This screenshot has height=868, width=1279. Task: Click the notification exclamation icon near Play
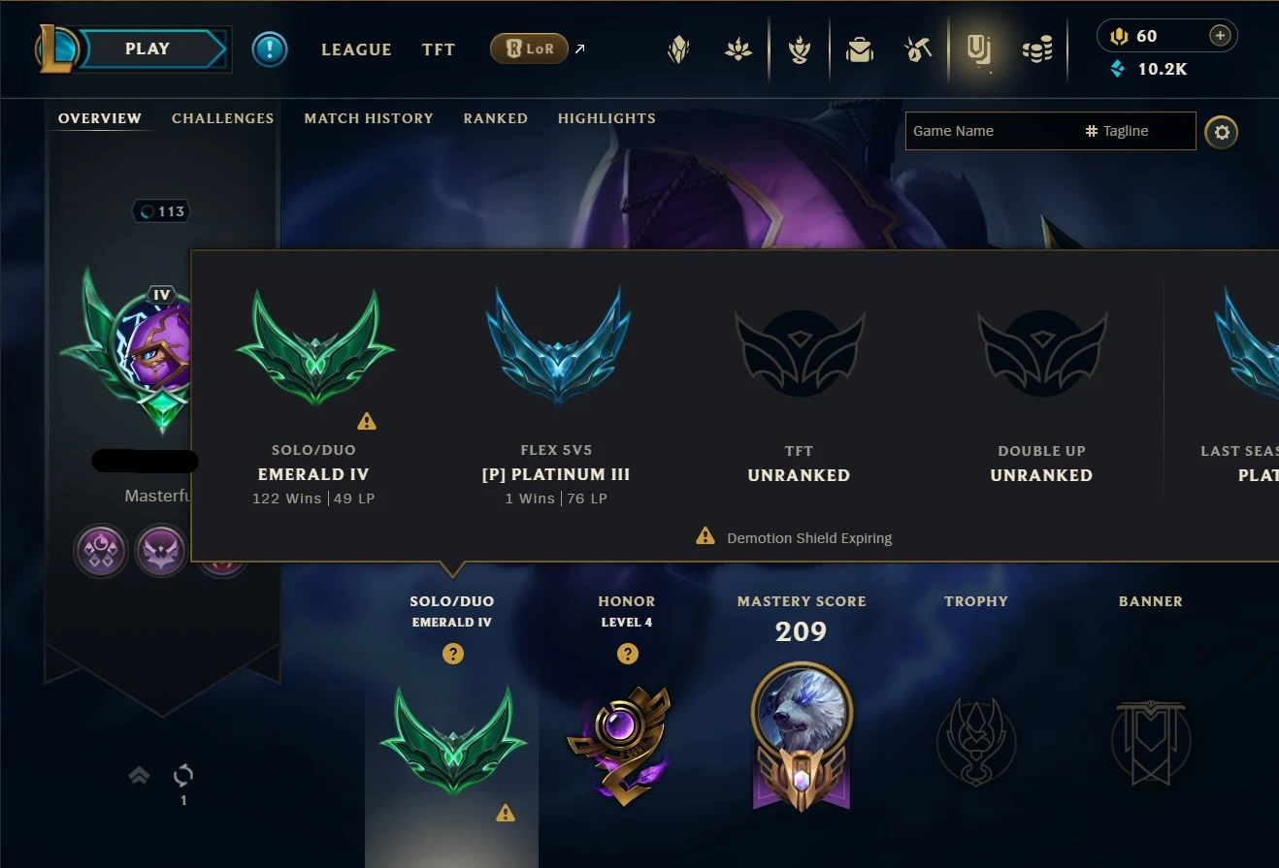pos(270,48)
